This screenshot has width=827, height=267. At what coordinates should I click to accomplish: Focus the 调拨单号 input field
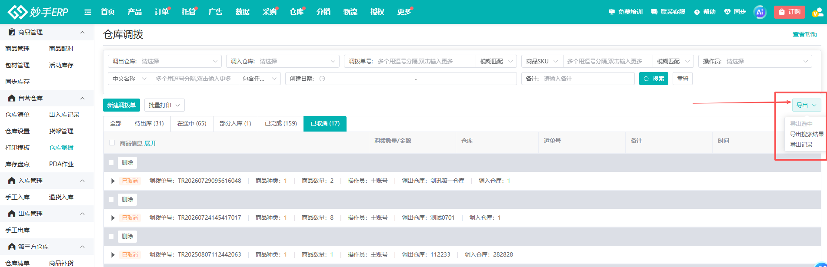(x=425, y=61)
